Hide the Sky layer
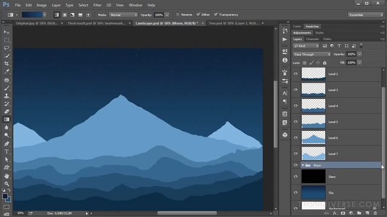The width and height of the screenshot is (387, 217). 296,192
